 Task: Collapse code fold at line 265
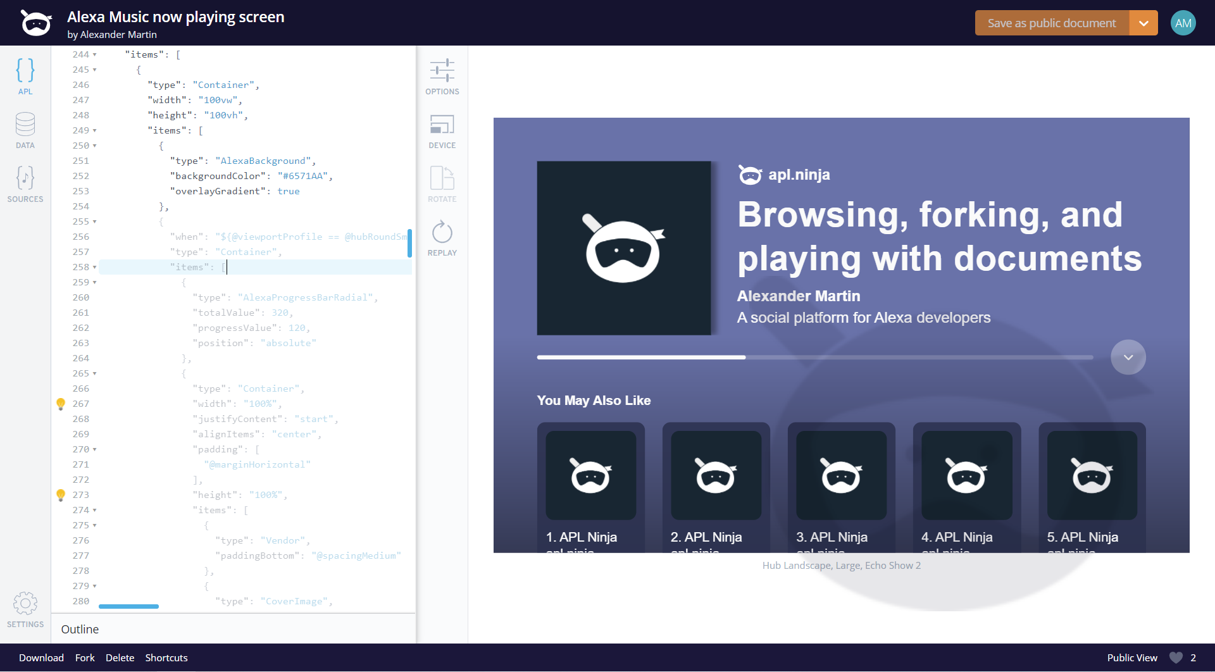(95, 373)
